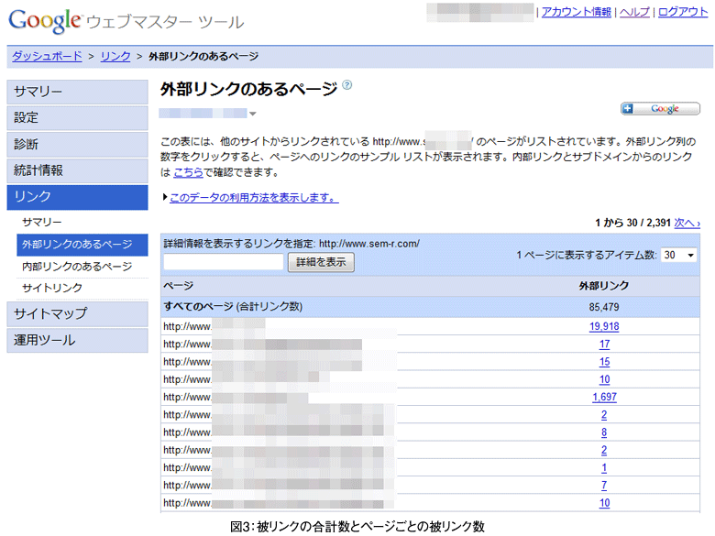Click the Google logo in header

(45, 20)
